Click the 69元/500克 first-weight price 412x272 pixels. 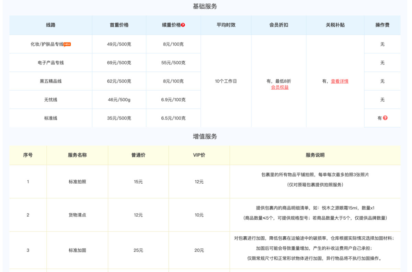(x=119, y=63)
